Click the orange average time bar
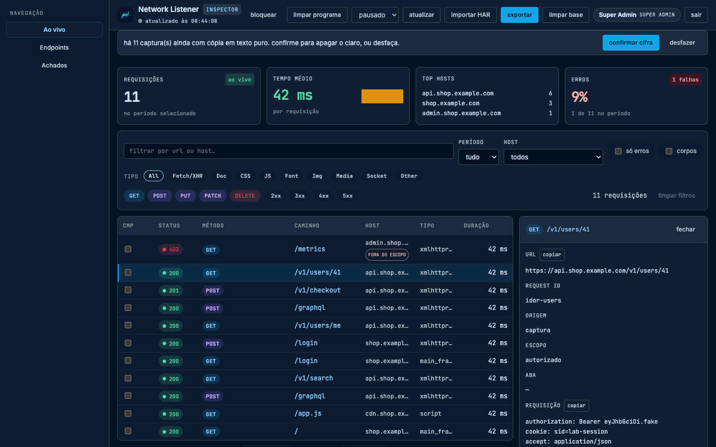 (x=382, y=96)
